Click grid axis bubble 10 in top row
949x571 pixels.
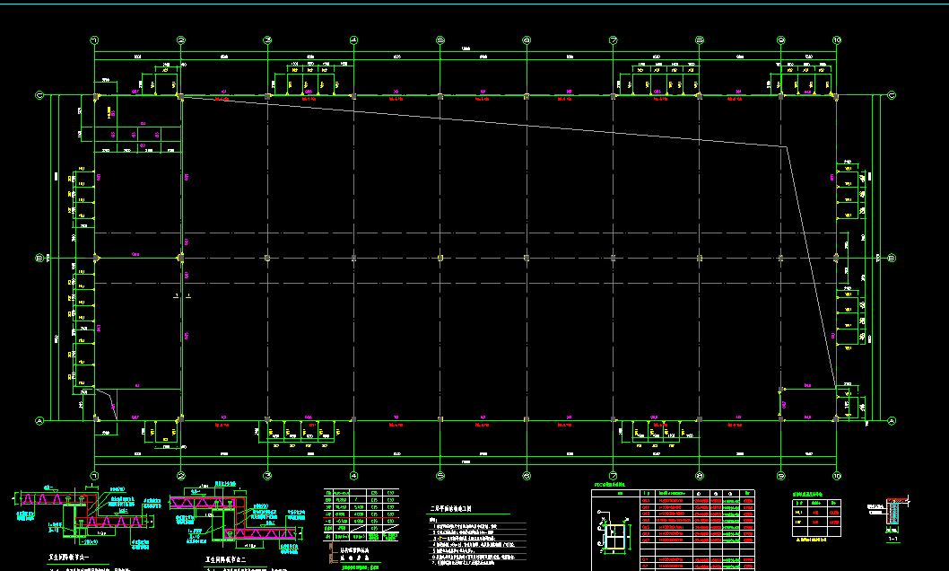point(836,40)
